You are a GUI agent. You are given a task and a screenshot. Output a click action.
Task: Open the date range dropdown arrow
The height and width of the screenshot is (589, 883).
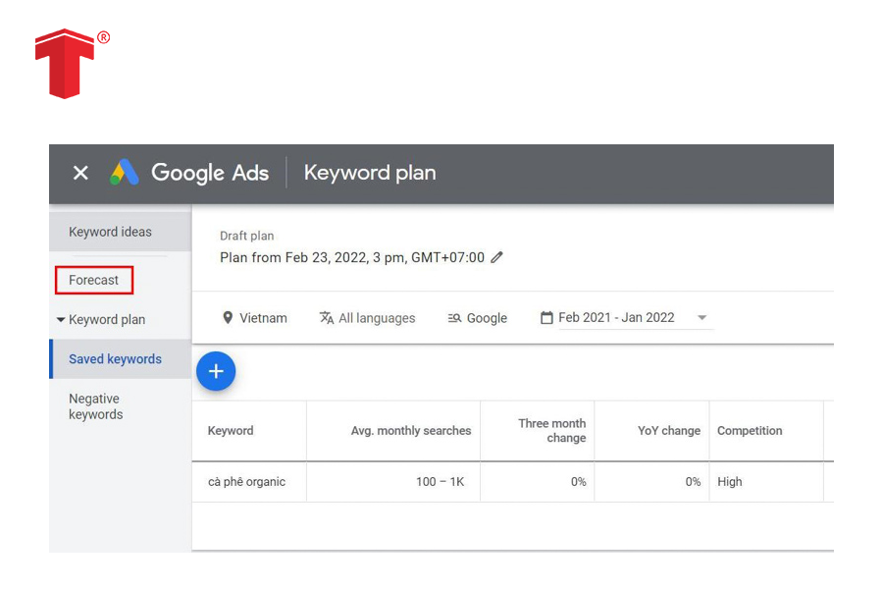pyautogui.click(x=701, y=318)
